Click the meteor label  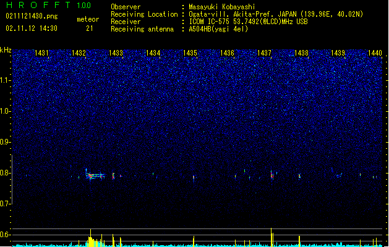[88, 19]
